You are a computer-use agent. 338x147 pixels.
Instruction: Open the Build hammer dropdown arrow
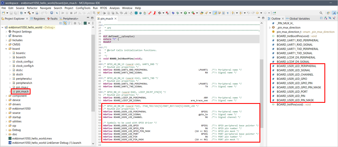pyautogui.click(x=33, y=13)
